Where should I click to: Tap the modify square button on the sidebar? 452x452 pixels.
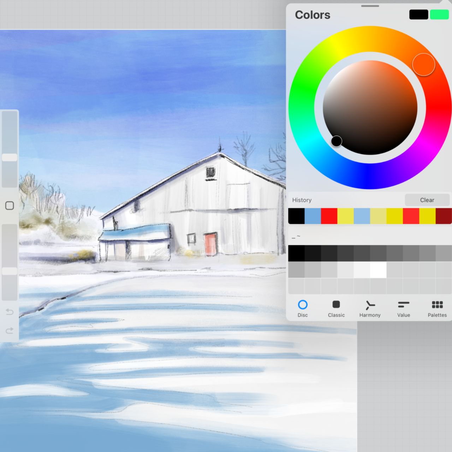9,205
